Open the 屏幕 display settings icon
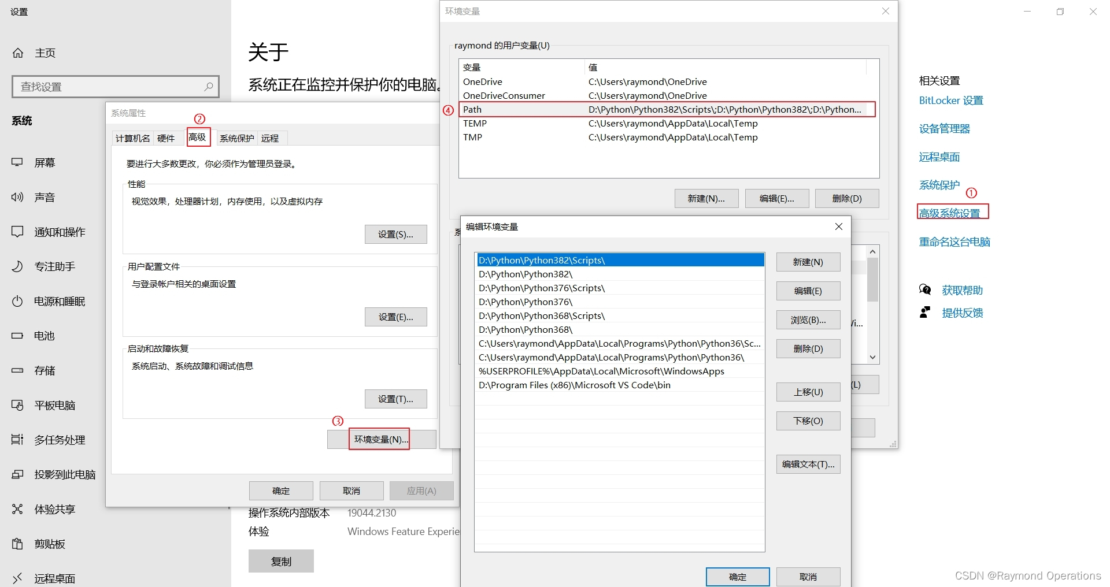The image size is (1110, 587). [x=17, y=163]
